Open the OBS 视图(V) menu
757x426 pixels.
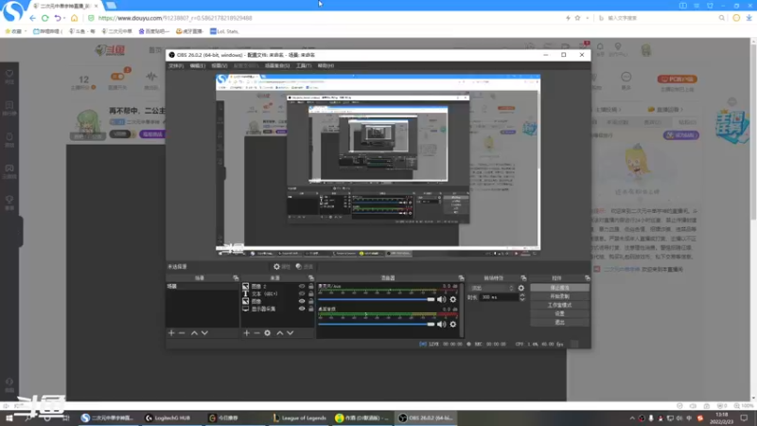[x=220, y=65]
